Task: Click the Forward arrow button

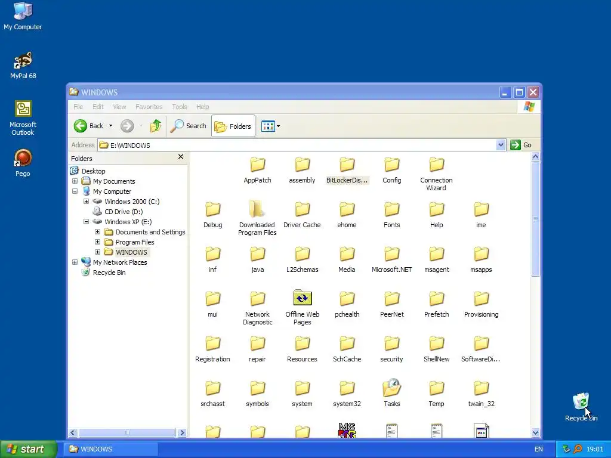Action: click(x=127, y=126)
